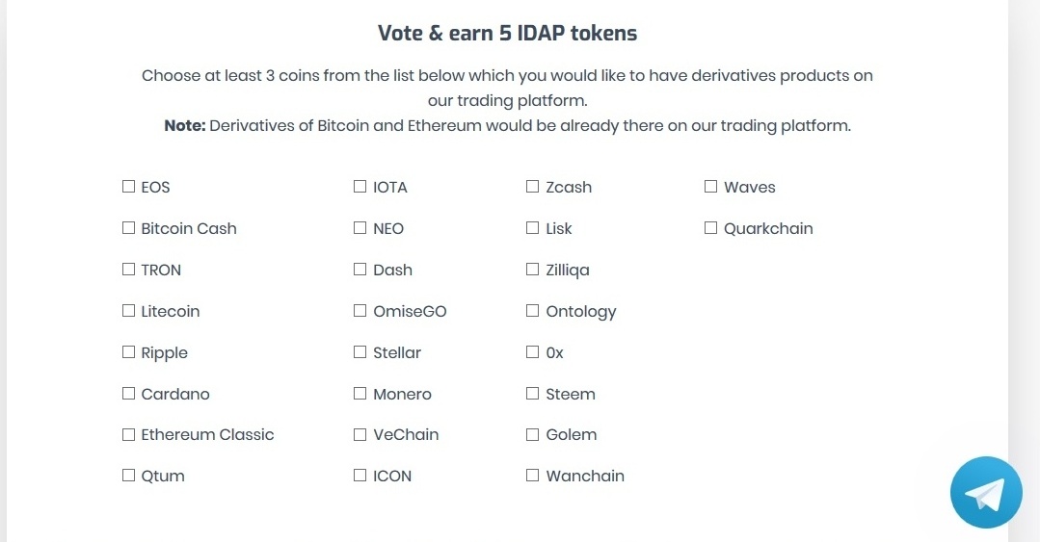The height and width of the screenshot is (542, 1040).
Task: Tick the Qtum option
Action: [128, 475]
